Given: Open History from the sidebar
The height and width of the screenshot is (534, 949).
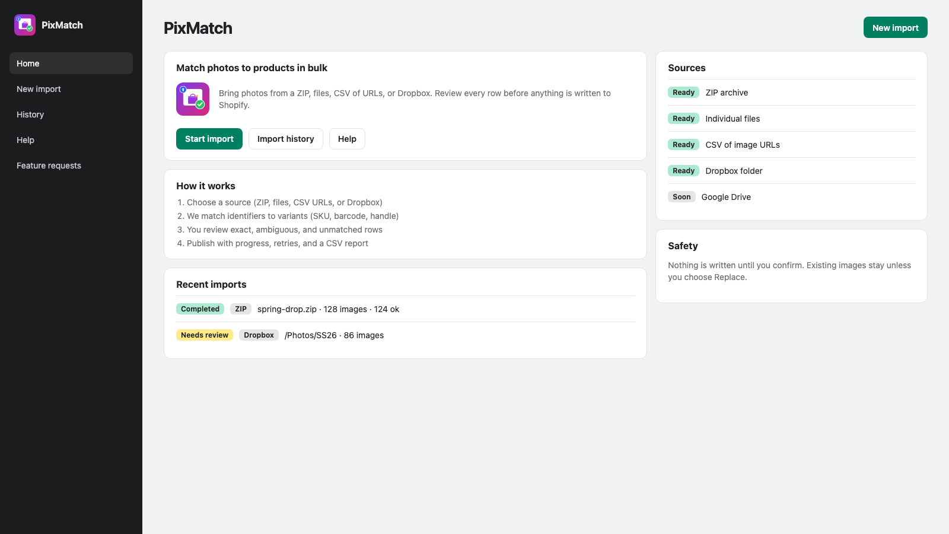Looking at the screenshot, I should pyautogui.click(x=71, y=115).
